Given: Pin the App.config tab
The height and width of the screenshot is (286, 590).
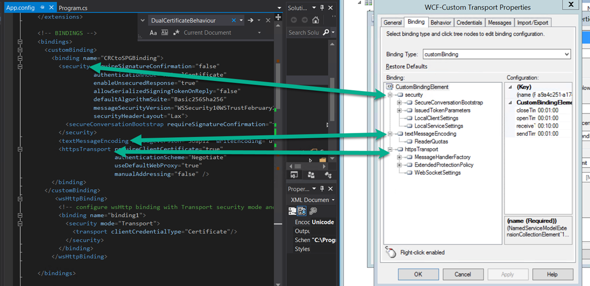Looking at the screenshot, I should click(x=42, y=8).
